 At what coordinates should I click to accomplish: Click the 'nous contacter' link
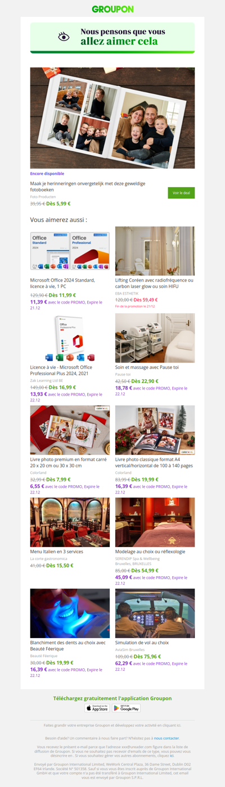coord(166,738)
